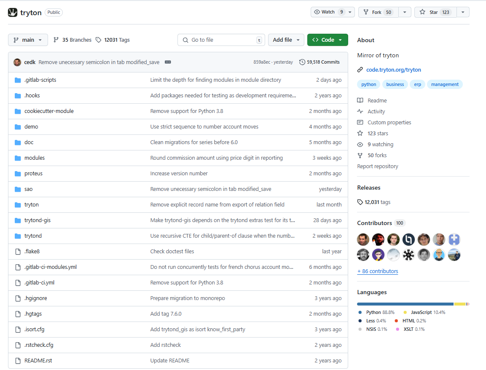Open the Activity link in About

tap(371, 112)
